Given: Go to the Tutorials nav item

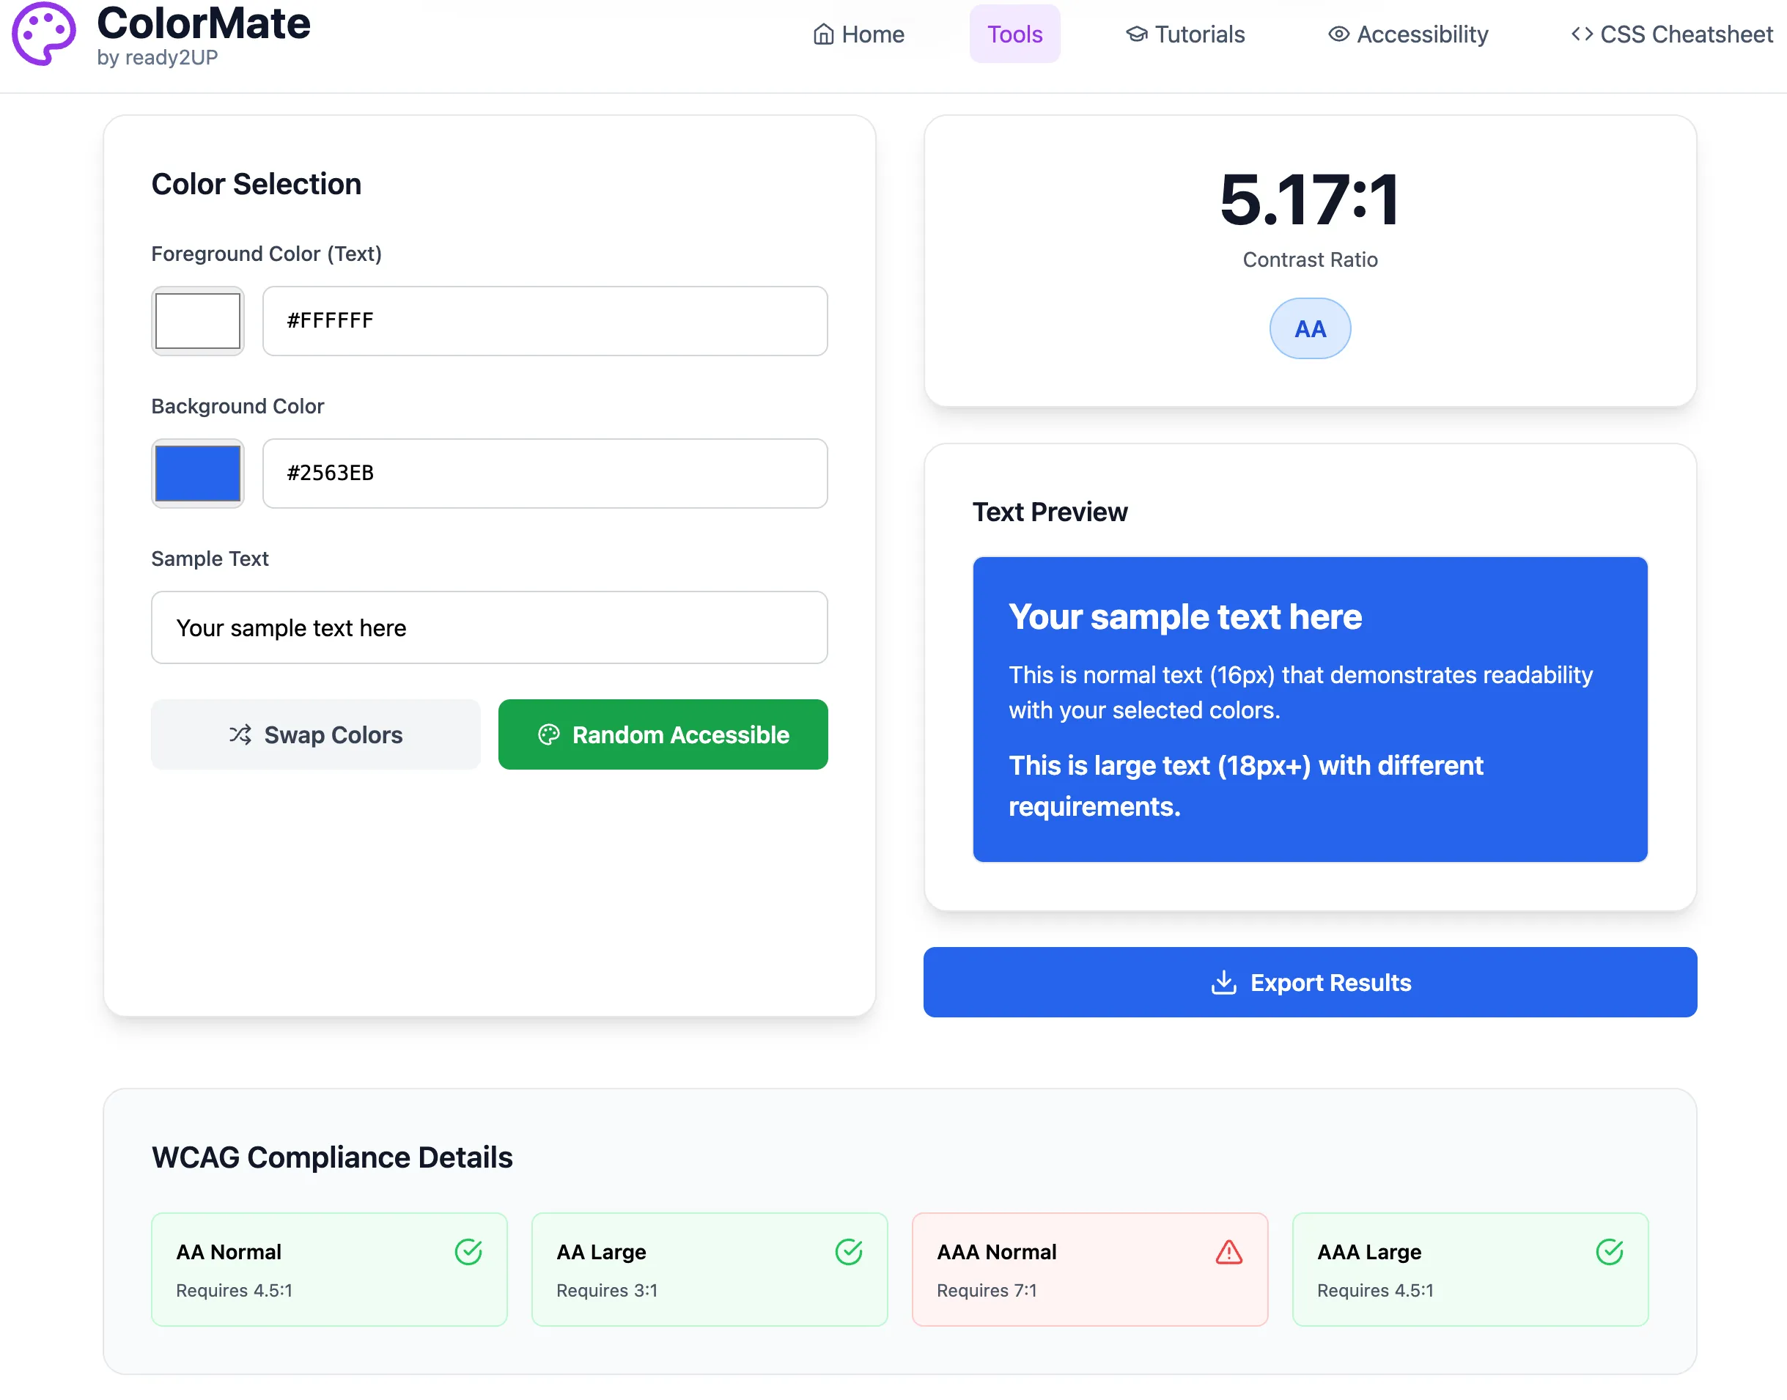Looking at the screenshot, I should coord(1198,34).
